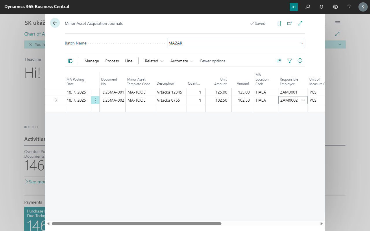Click Fewer options
This screenshot has width=370, height=231.
pos(212,61)
